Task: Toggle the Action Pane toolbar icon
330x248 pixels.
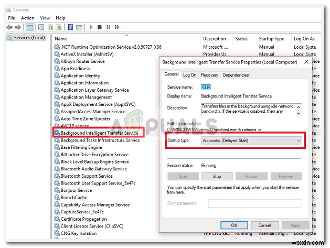Action: click(79, 27)
